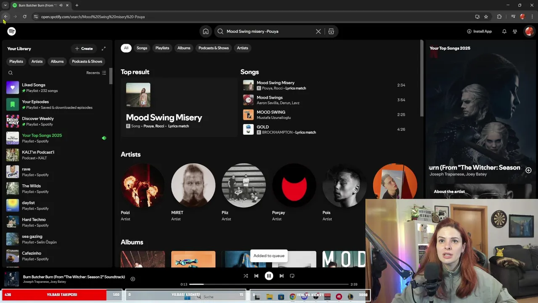The image size is (538, 303).
Task: Add current song to Liked Songs
Action: tap(133, 279)
